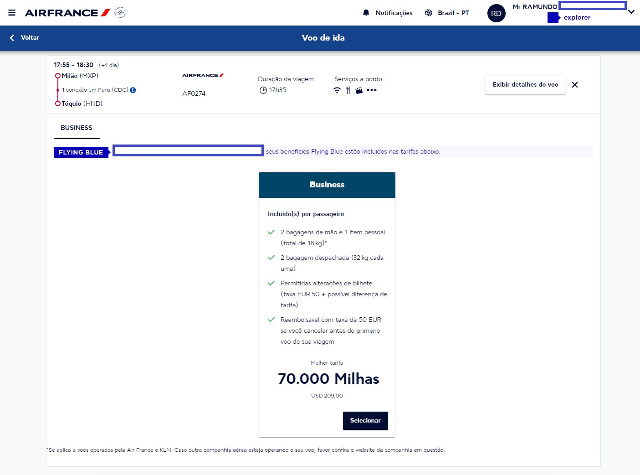This screenshot has width=640, height=475.
Task: Open Notificações bell
Action: pos(366,13)
